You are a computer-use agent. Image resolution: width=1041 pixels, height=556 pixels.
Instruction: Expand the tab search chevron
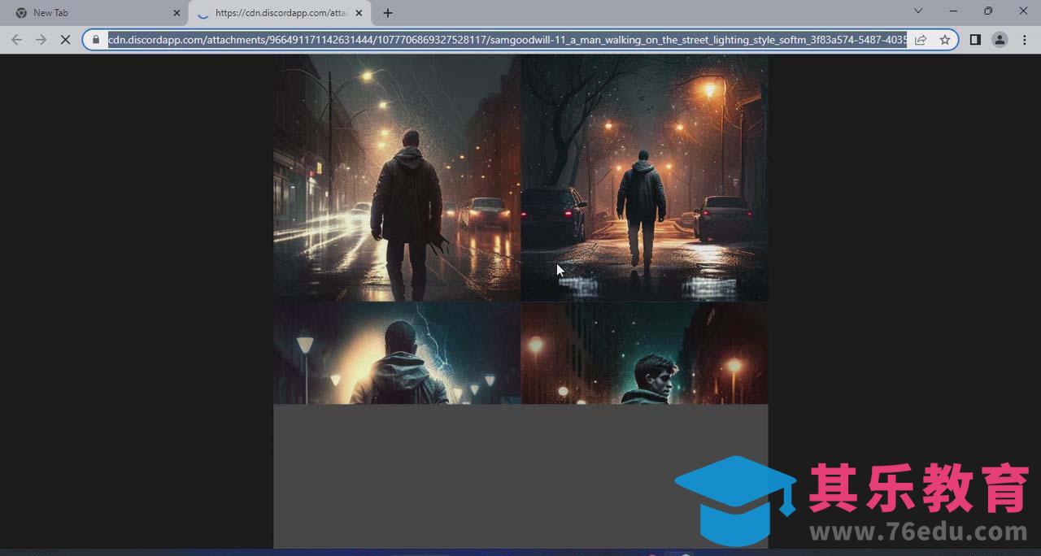coord(918,11)
